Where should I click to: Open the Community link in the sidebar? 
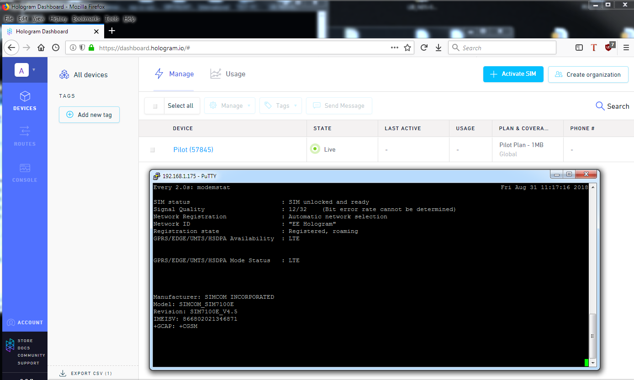coord(32,355)
